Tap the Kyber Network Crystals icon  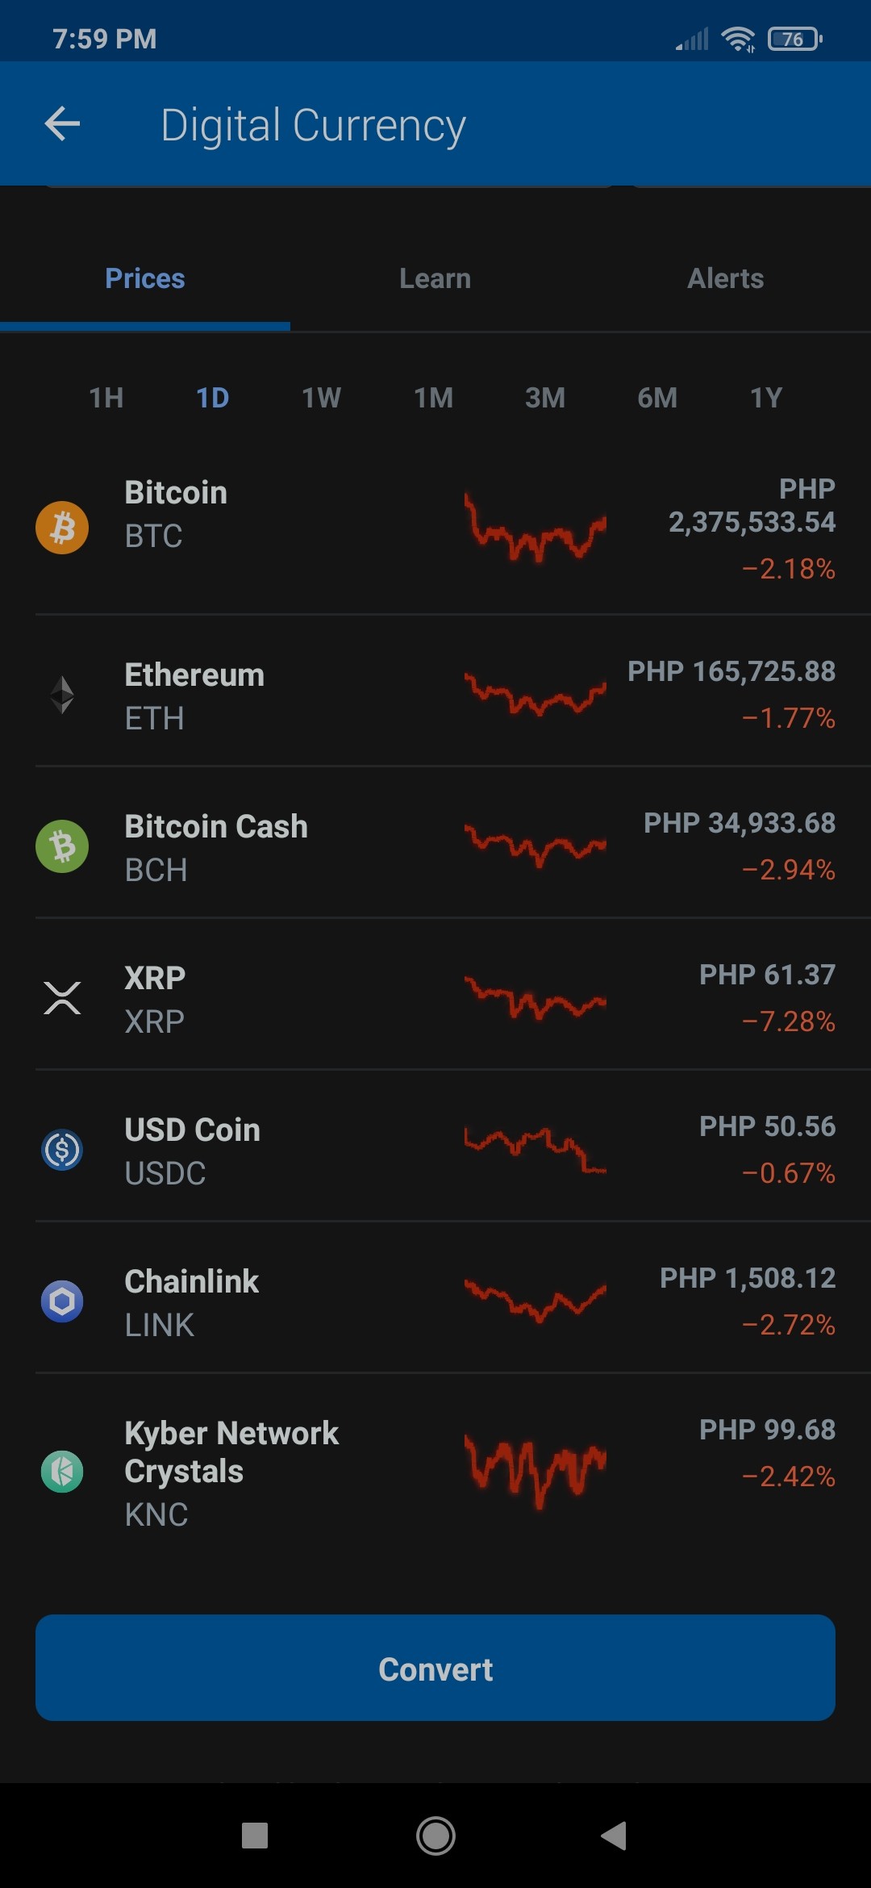pyautogui.click(x=62, y=1472)
